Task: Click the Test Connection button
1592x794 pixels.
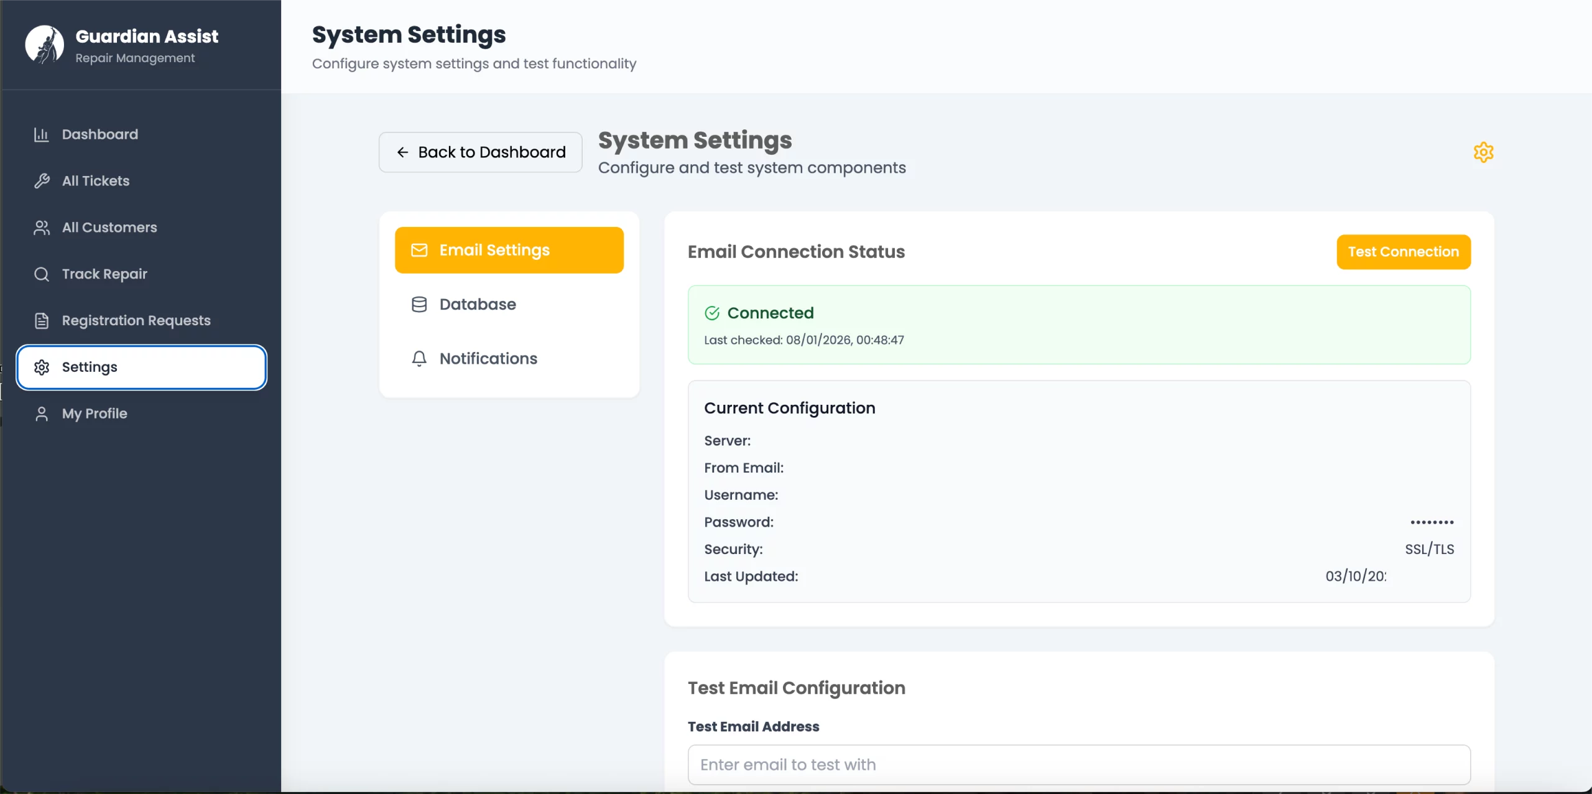Action: (1404, 252)
